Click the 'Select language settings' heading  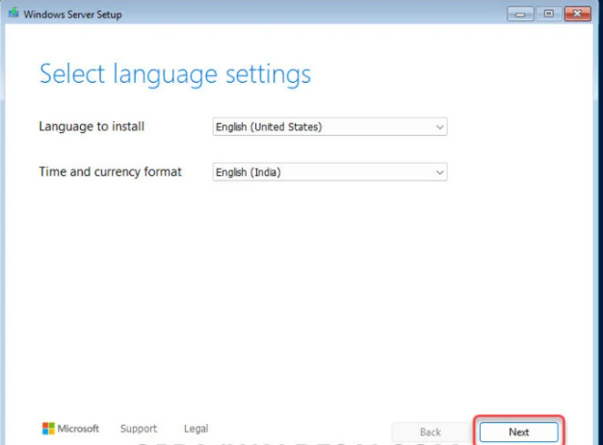click(175, 74)
